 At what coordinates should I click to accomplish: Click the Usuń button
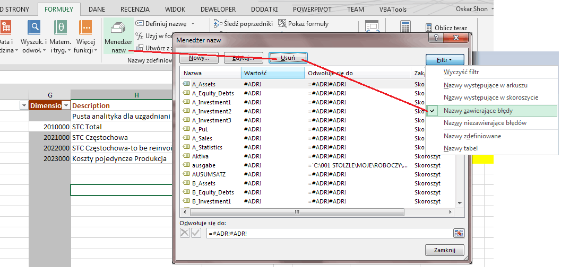(288, 58)
